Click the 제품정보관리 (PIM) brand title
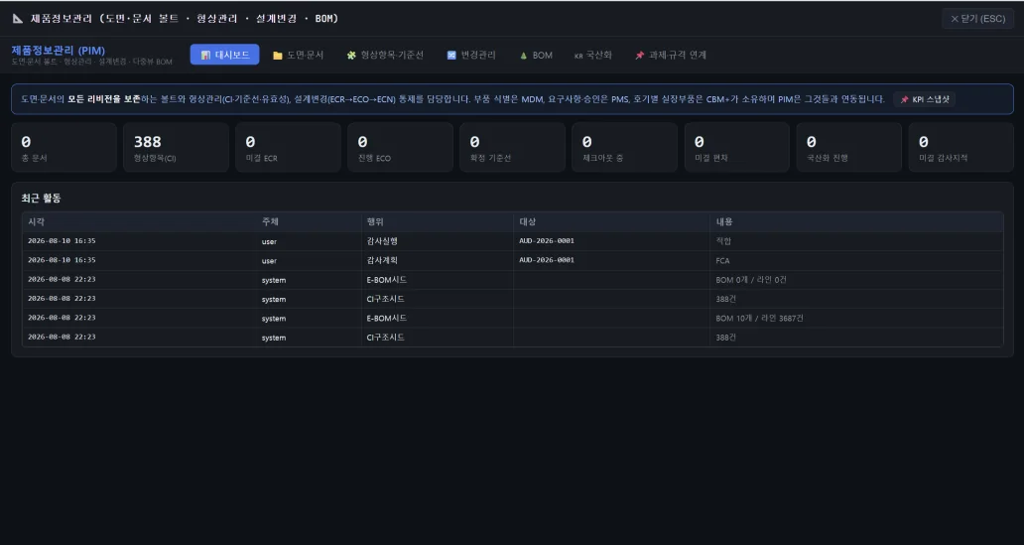The height and width of the screenshot is (545, 1024). 59,51
